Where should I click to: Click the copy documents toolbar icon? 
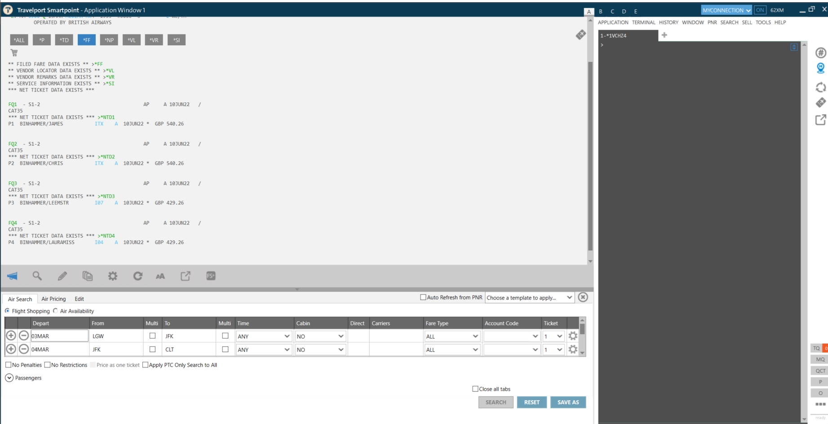[x=88, y=276]
